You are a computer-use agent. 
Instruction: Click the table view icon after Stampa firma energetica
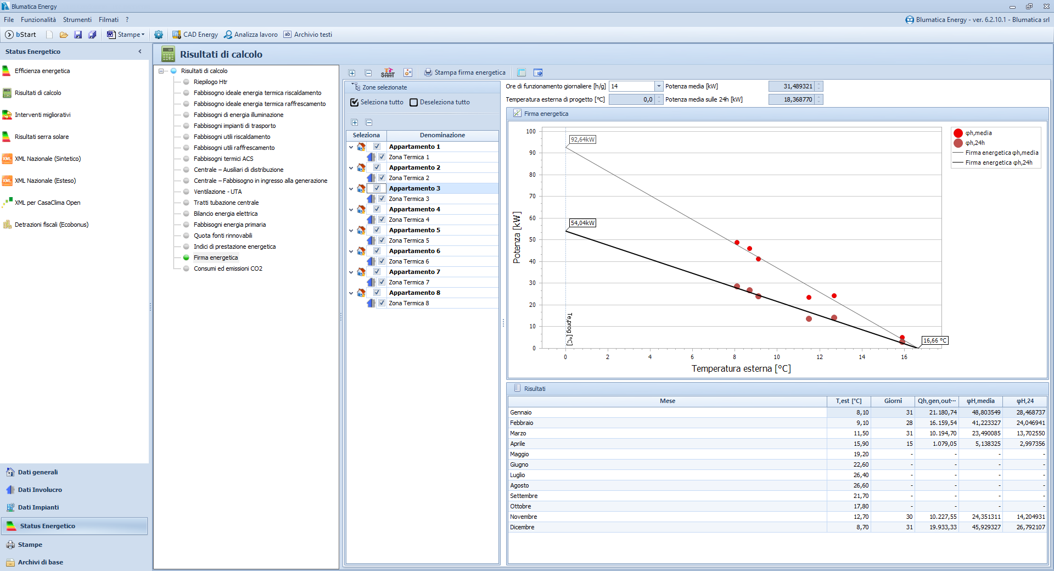point(522,72)
